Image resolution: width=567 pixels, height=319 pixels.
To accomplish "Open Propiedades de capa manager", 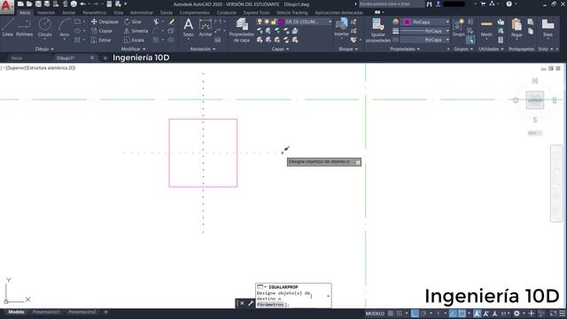I will tap(242, 30).
